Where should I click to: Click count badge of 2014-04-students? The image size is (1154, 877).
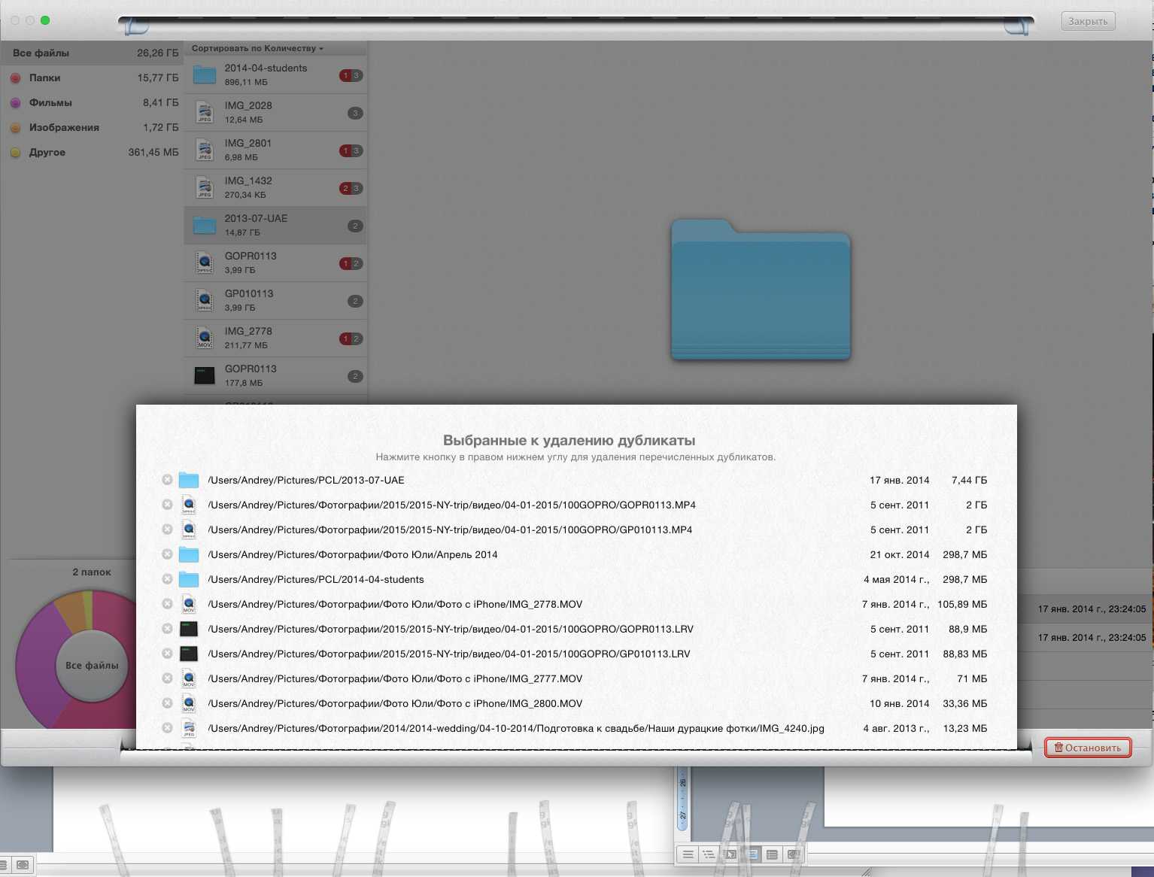point(351,75)
